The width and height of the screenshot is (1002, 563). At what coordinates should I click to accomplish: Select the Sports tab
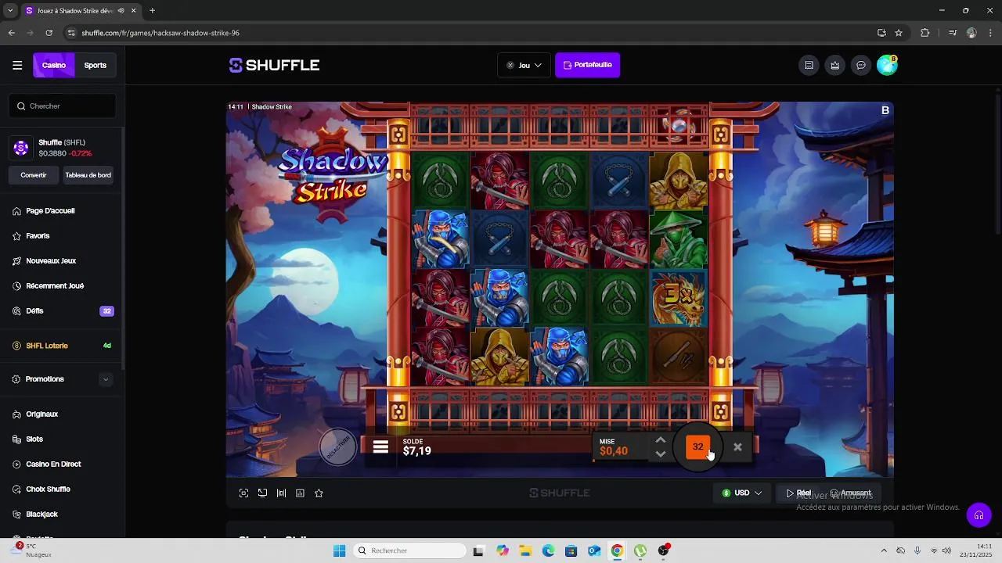96,66
